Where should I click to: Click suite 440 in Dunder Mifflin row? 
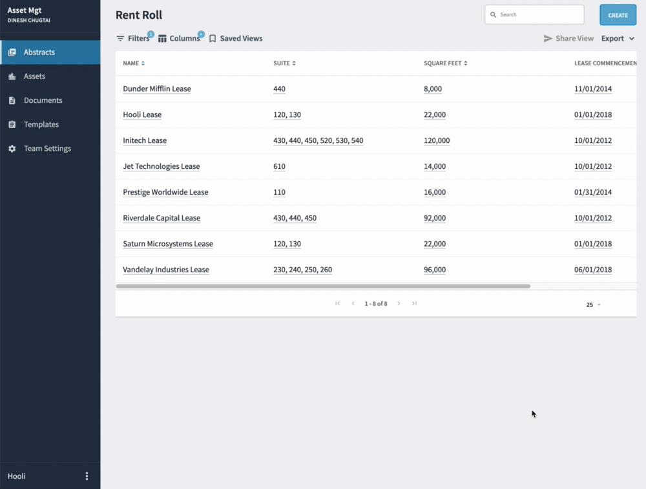279,89
